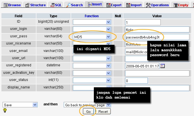The image size is (194, 116).
Task: Open calendar picker for user_registered
Action: [x=162, y=66]
